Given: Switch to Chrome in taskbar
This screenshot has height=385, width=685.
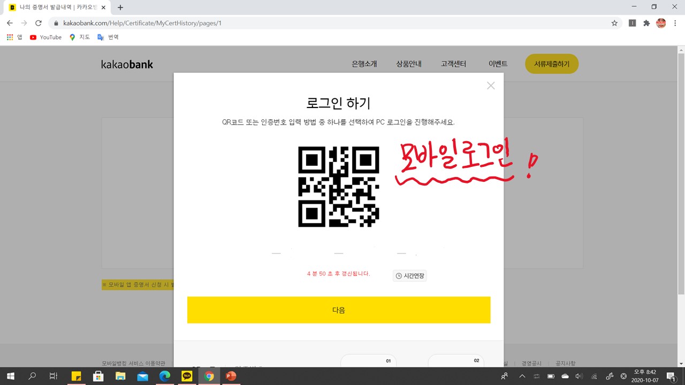Looking at the screenshot, I should click(209, 376).
